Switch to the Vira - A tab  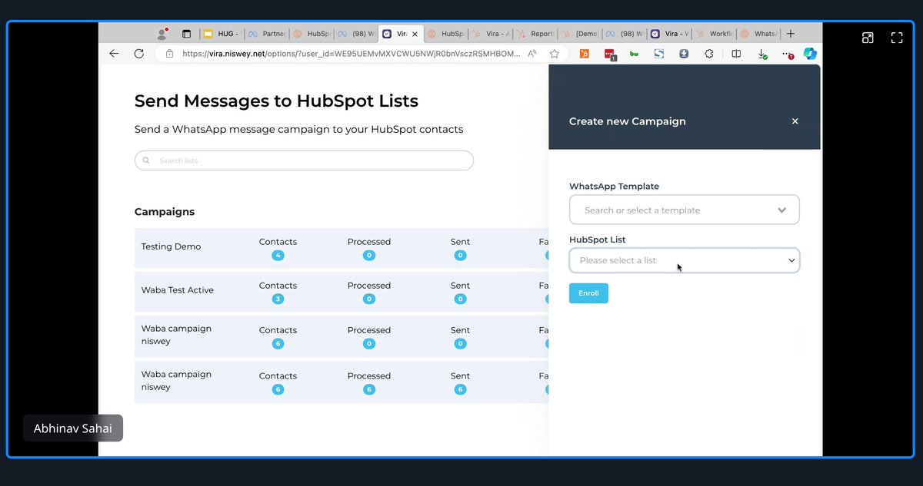pyautogui.click(x=491, y=34)
